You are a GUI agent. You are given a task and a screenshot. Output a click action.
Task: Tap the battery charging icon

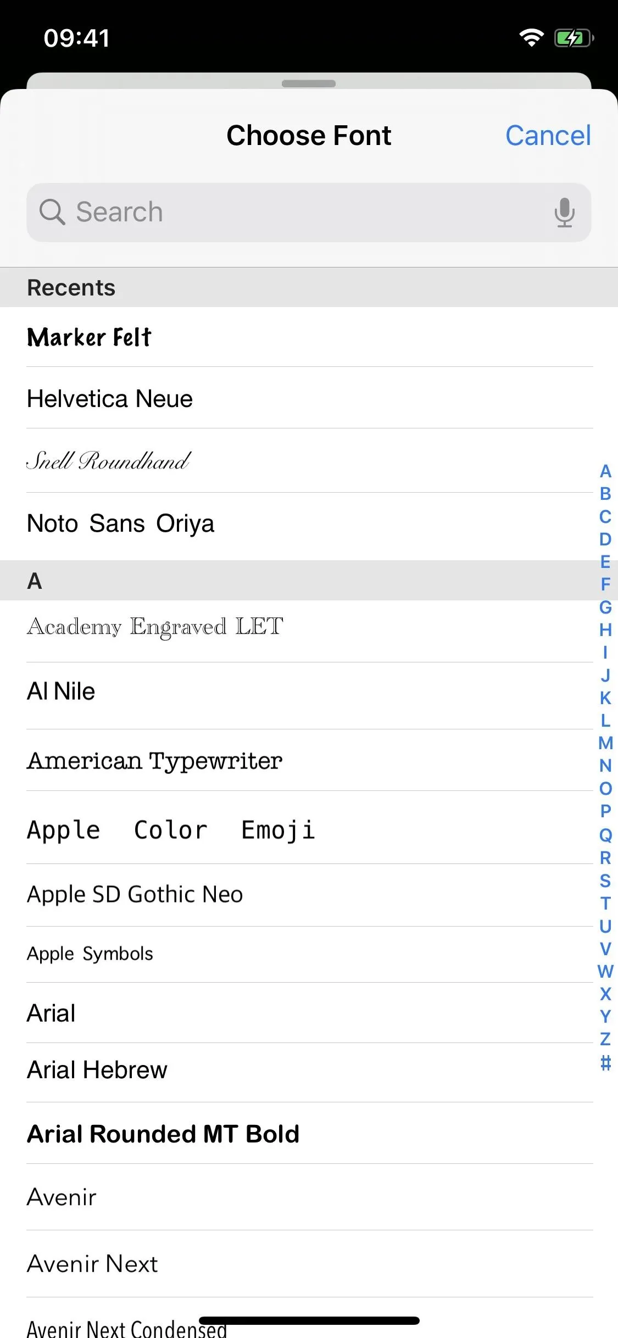pyautogui.click(x=574, y=38)
